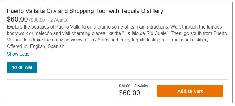
Task: Click the $60.00 total beside Add to Cart
Action: 130,93
